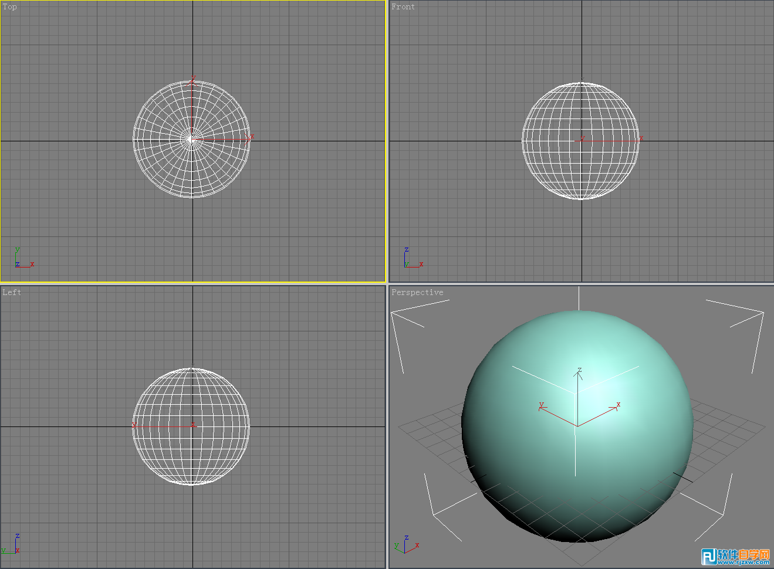Click the Front viewport label
774x569 pixels.
pos(403,6)
